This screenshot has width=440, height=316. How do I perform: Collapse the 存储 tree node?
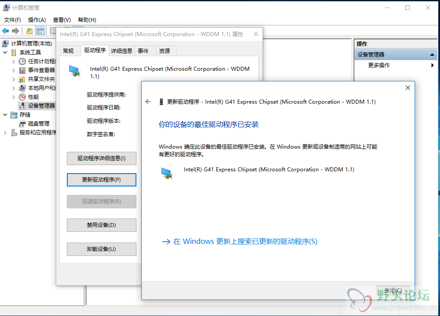pyautogui.click(x=5, y=114)
